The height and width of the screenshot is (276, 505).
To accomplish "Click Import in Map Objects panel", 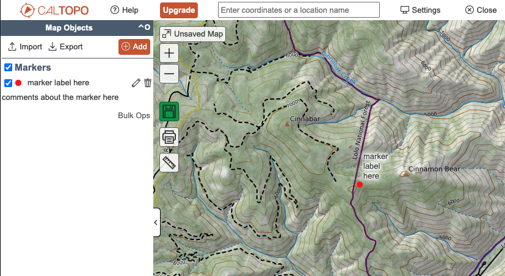I will [25, 46].
